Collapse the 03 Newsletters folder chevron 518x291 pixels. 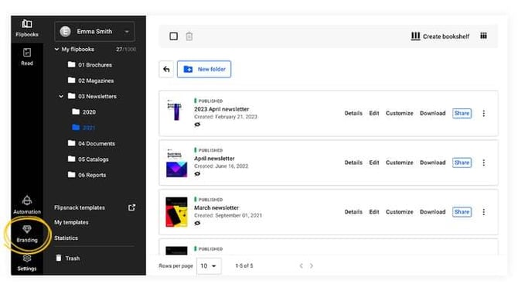point(61,96)
